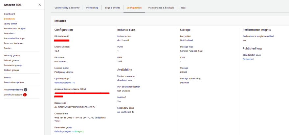Select the Storage value 20 GiB
Viewport: 289px width, 135px height.
(x=184, y=72)
